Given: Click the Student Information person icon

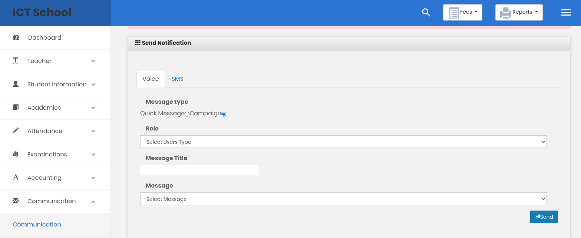Looking at the screenshot, I should coord(16,84).
